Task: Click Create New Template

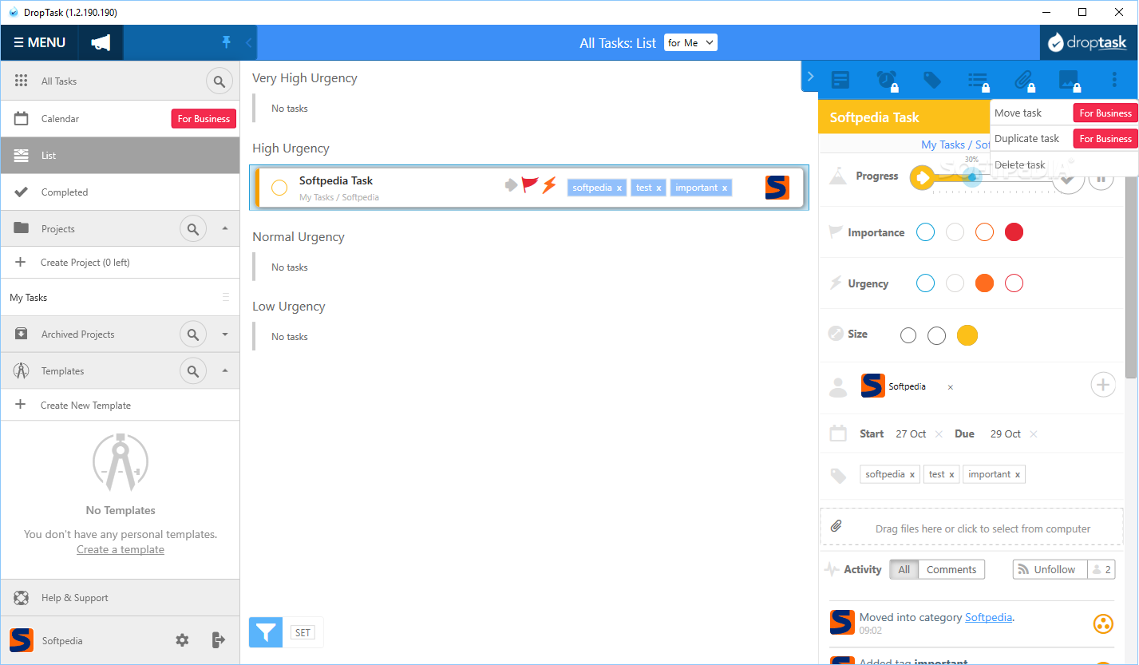Action: click(x=85, y=406)
